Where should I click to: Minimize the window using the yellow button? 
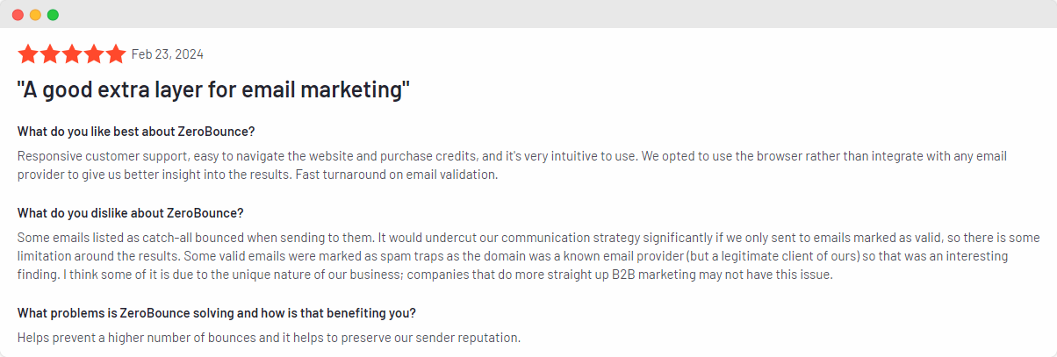point(35,15)
